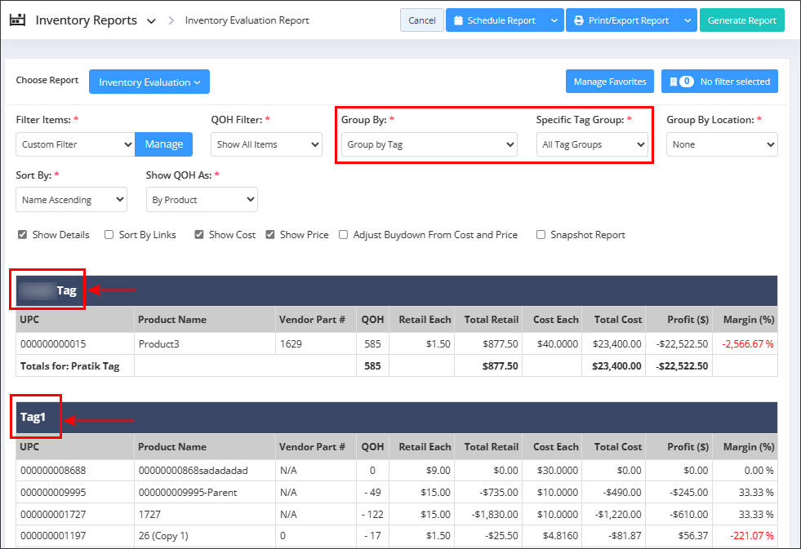Click the calendar icon on Schedule Report

click(458, 20)
